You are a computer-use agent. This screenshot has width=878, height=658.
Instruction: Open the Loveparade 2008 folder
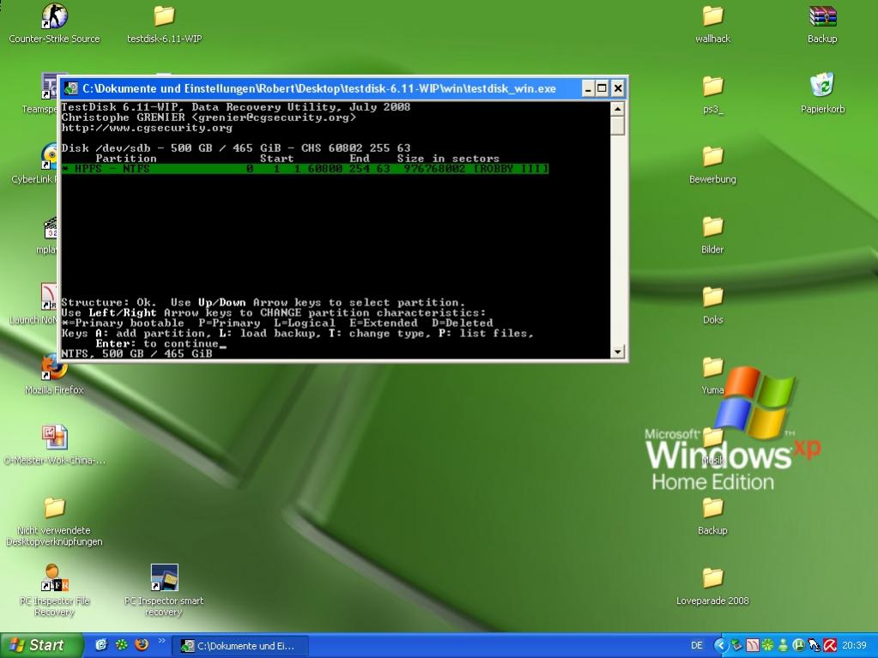pos(713,585)
